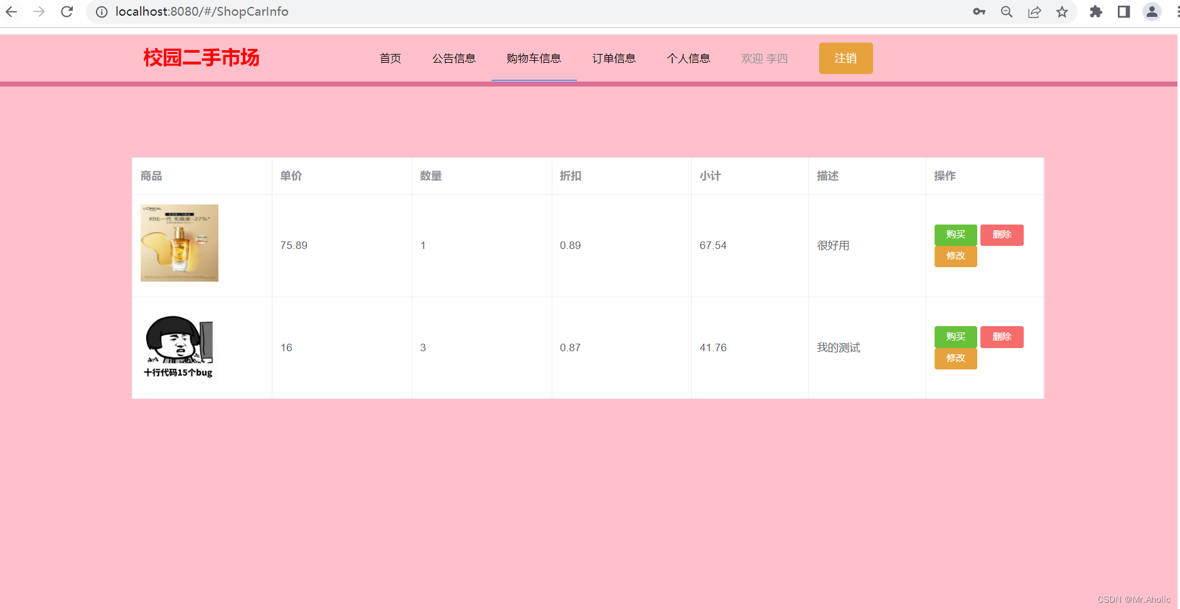Delete the second cart item via 删除
Screen dimensions: 1180x609
click(x=1002, y=337)
